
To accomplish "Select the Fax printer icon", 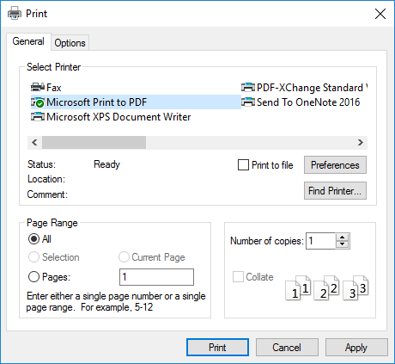I will (38, 87).
